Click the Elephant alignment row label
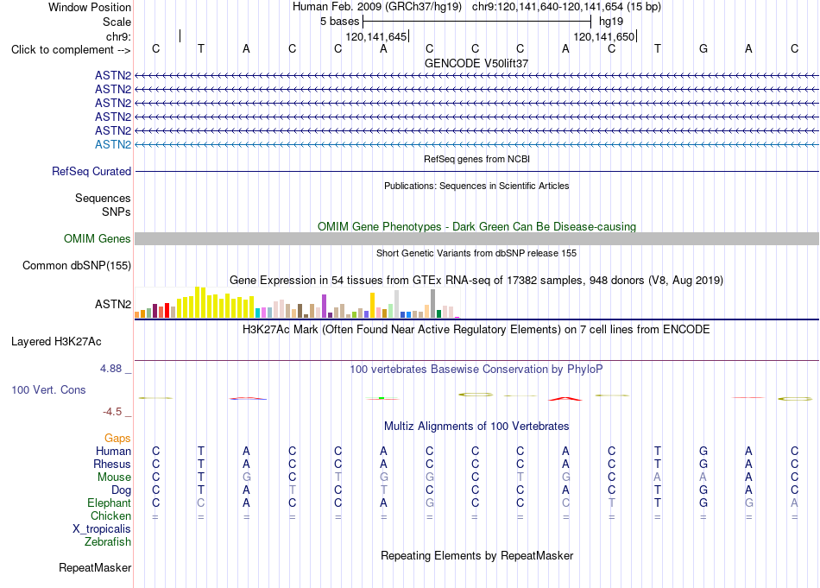Screen dimensions: 820x588 pos(110,503)
